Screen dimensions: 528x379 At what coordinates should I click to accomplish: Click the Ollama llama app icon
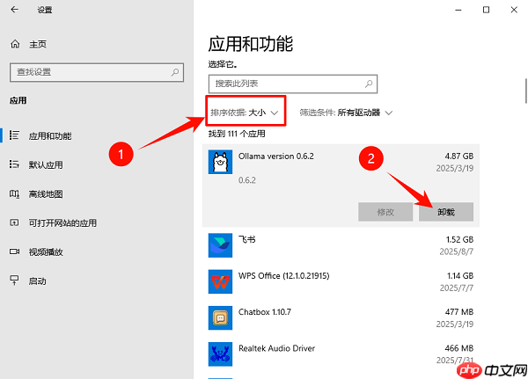tap(220, 162)
